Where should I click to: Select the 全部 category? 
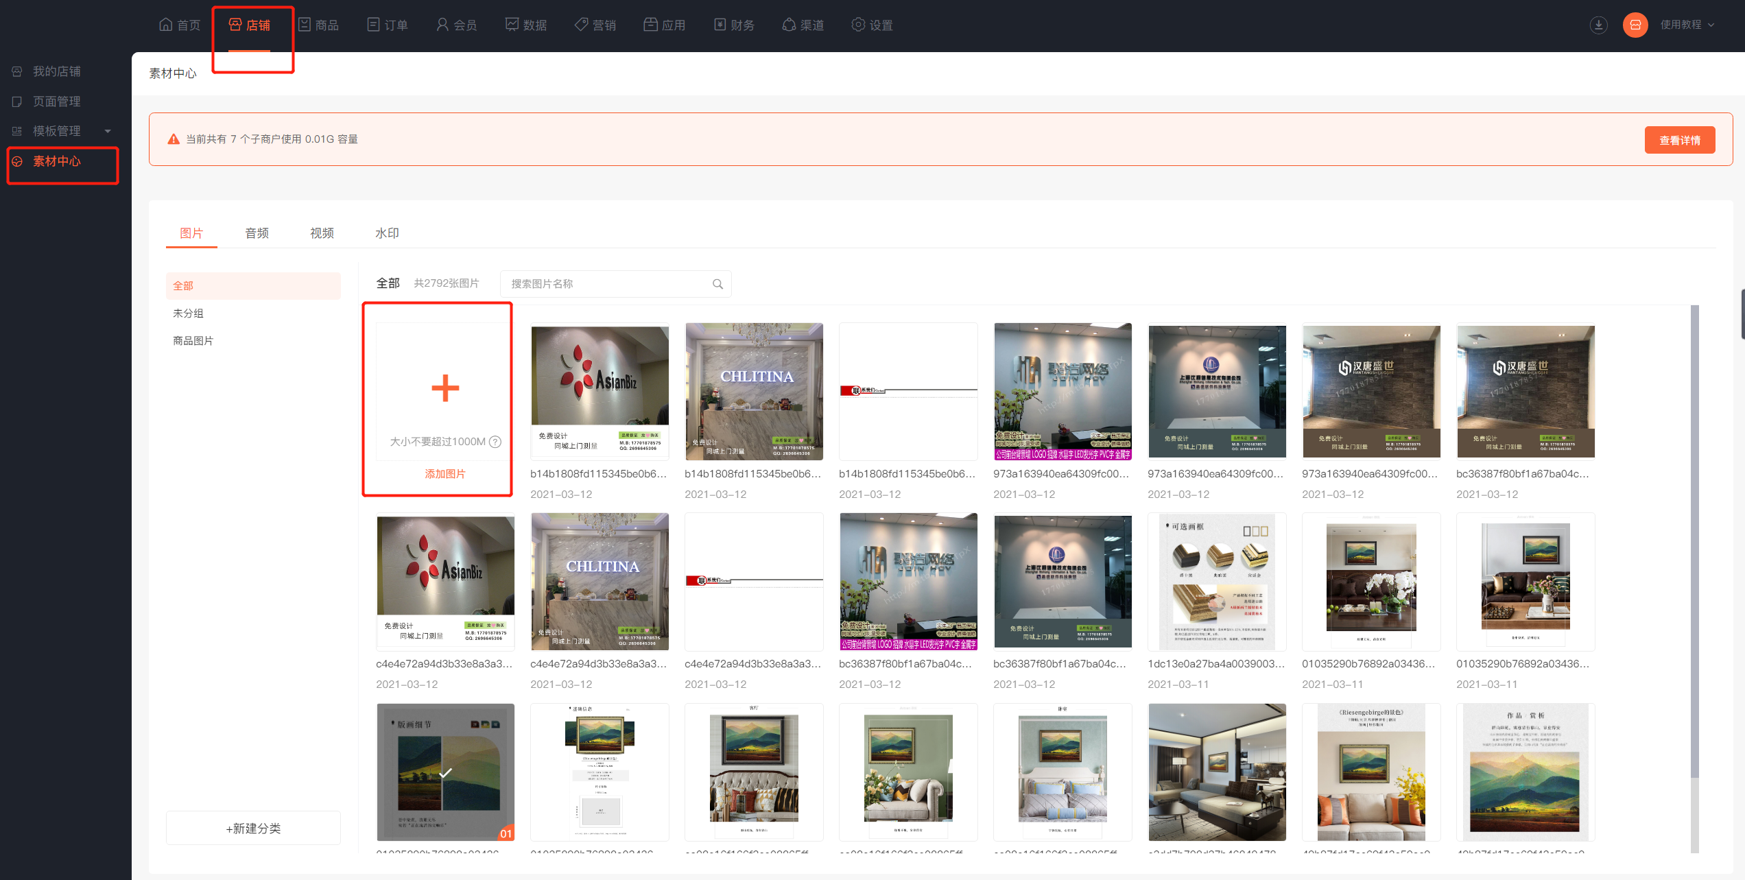click(253, 286)
